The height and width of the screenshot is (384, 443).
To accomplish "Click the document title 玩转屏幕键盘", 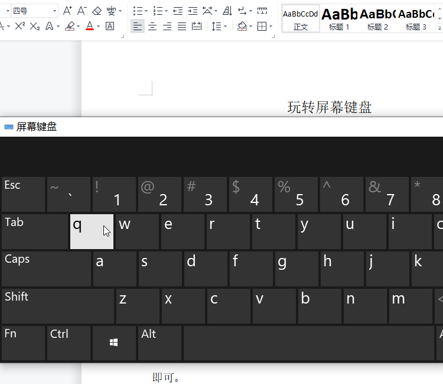I will point(330,107).
